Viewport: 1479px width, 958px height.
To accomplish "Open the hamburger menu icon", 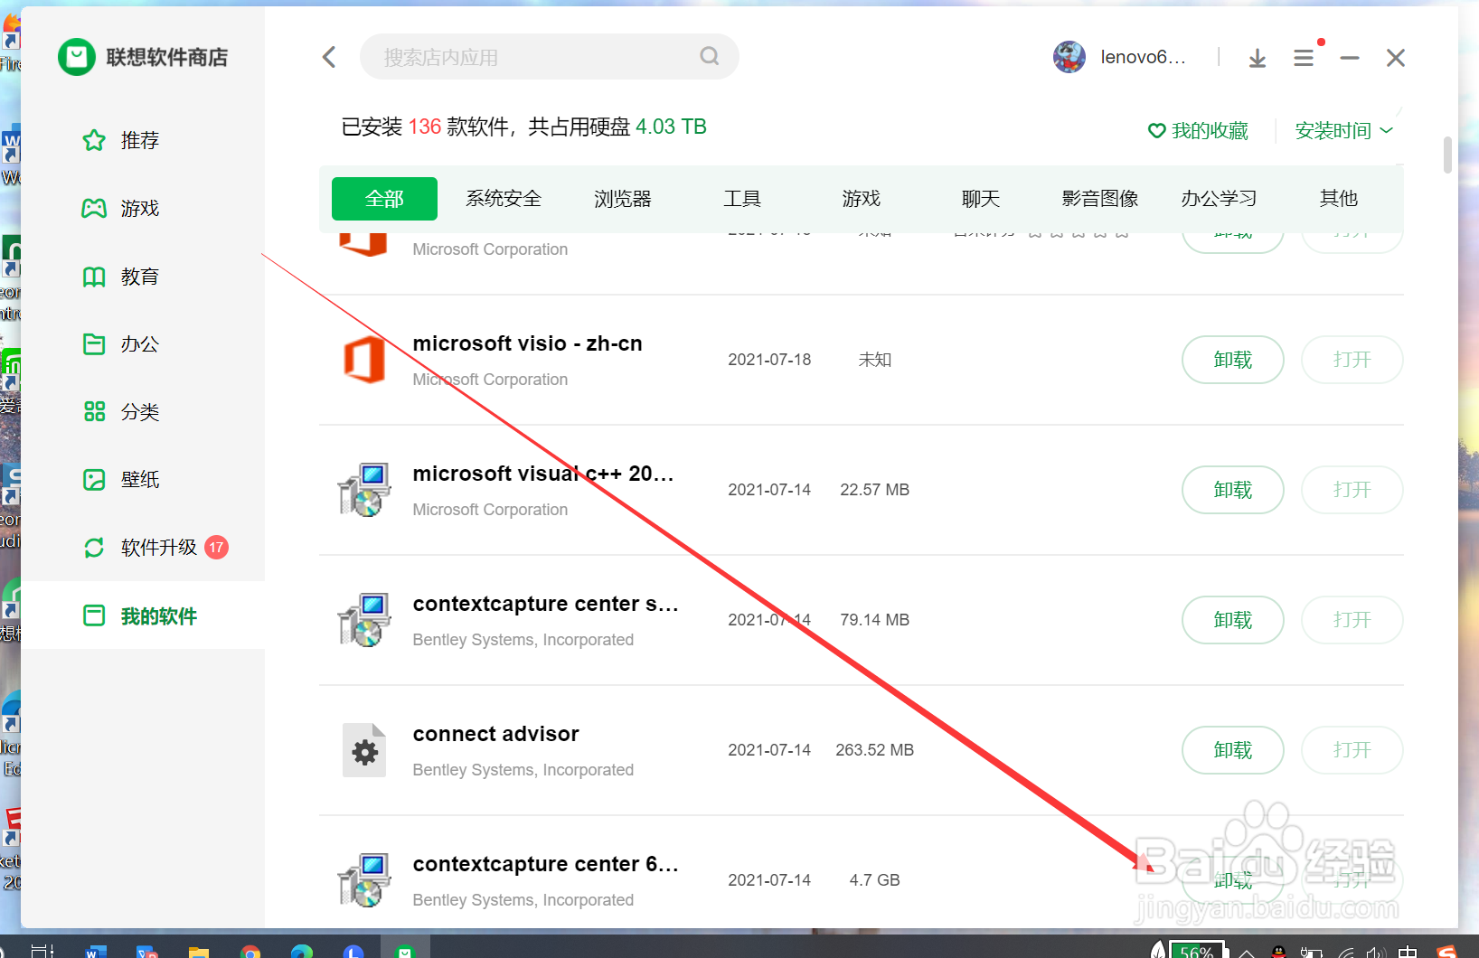I will (x=1304, y=58).
